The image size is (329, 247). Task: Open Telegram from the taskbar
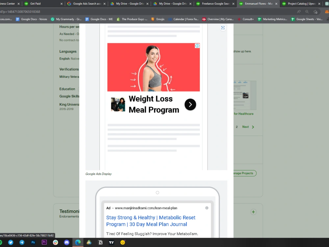coord(22,242)
